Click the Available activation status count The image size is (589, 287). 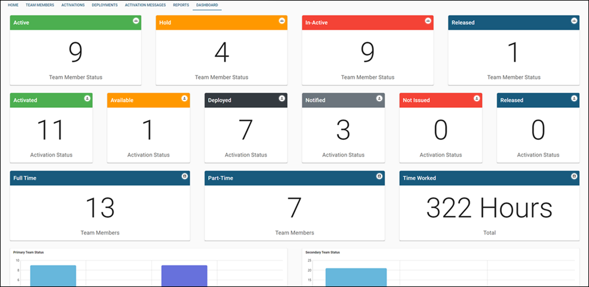[x=148, y=131]
